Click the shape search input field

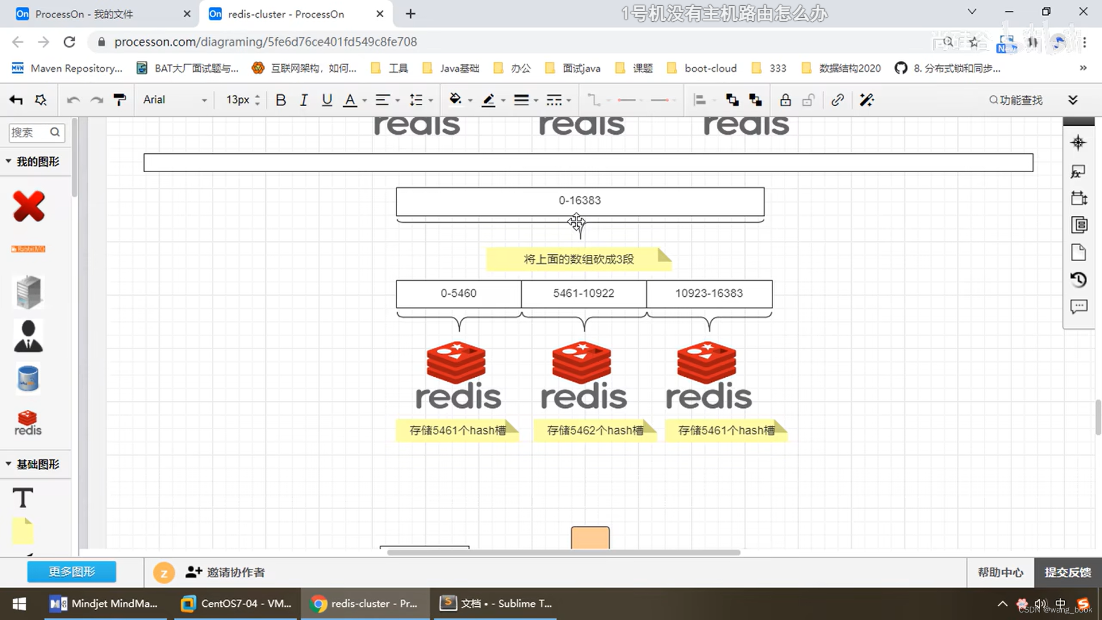click(30, 133)
